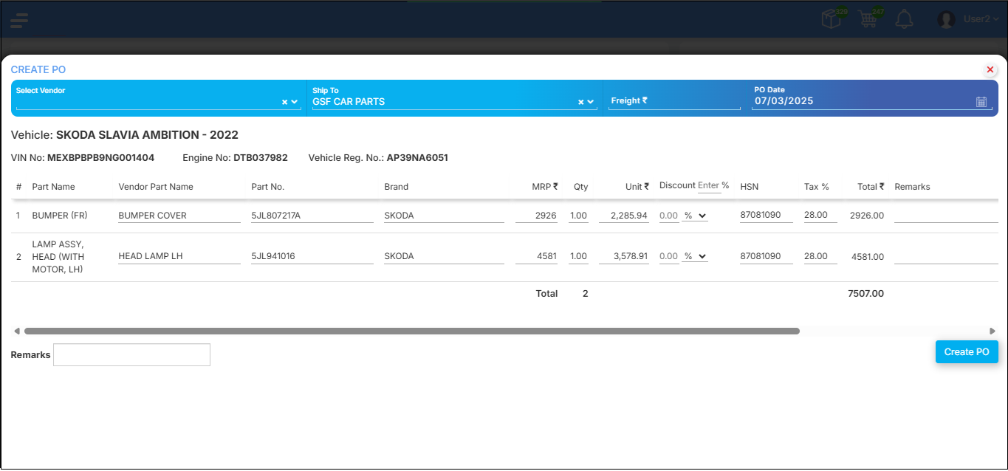Edit MRP value 2926

(x=537, y=216)
